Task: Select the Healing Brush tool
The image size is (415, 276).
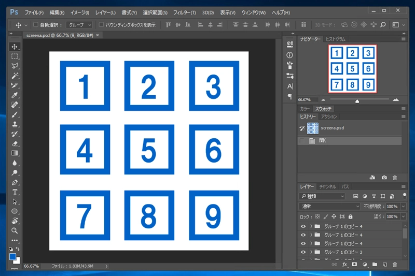Action: pyautogui.click(x=15, y=105)
